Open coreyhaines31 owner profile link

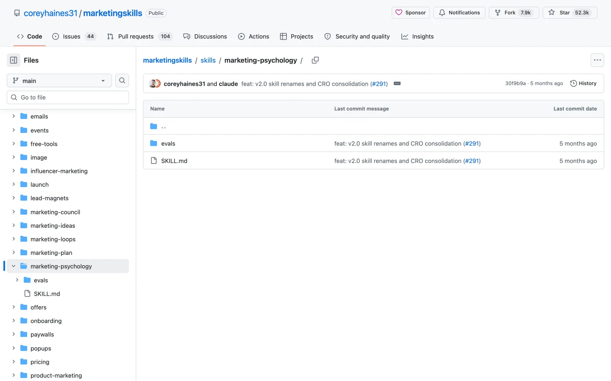(x=50, y=13)
